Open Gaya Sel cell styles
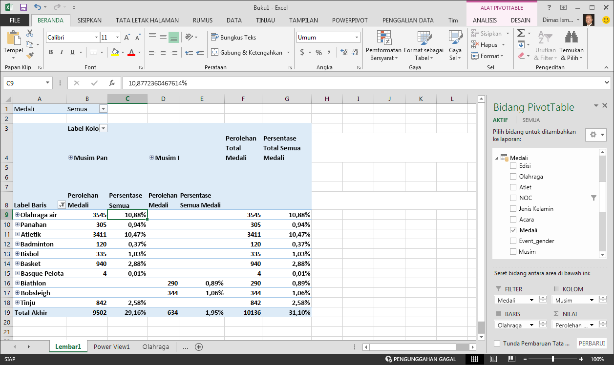Image resolution: width=614 pixels, height=365 pixels. coord(455,46)
